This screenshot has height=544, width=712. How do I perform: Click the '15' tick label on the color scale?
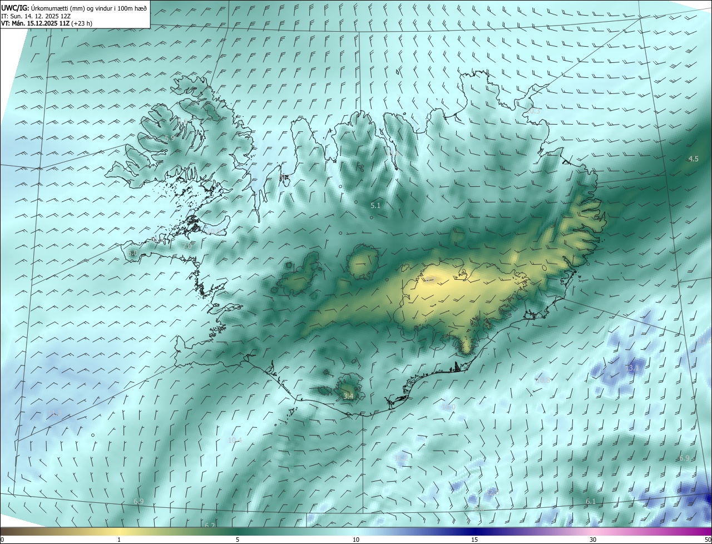tap(474, 540)
